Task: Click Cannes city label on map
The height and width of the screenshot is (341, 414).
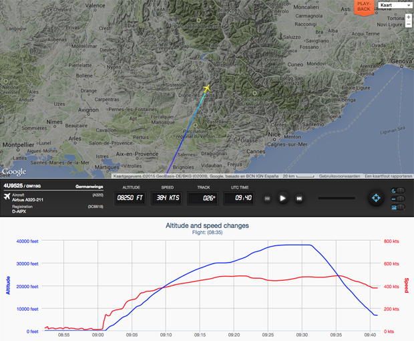Action: (256, 152)
